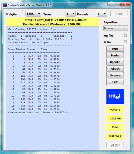This screenshot has width=134, height=154.
Task: Click the 1023 MB memory box
Action: click(x=115, y=118)
